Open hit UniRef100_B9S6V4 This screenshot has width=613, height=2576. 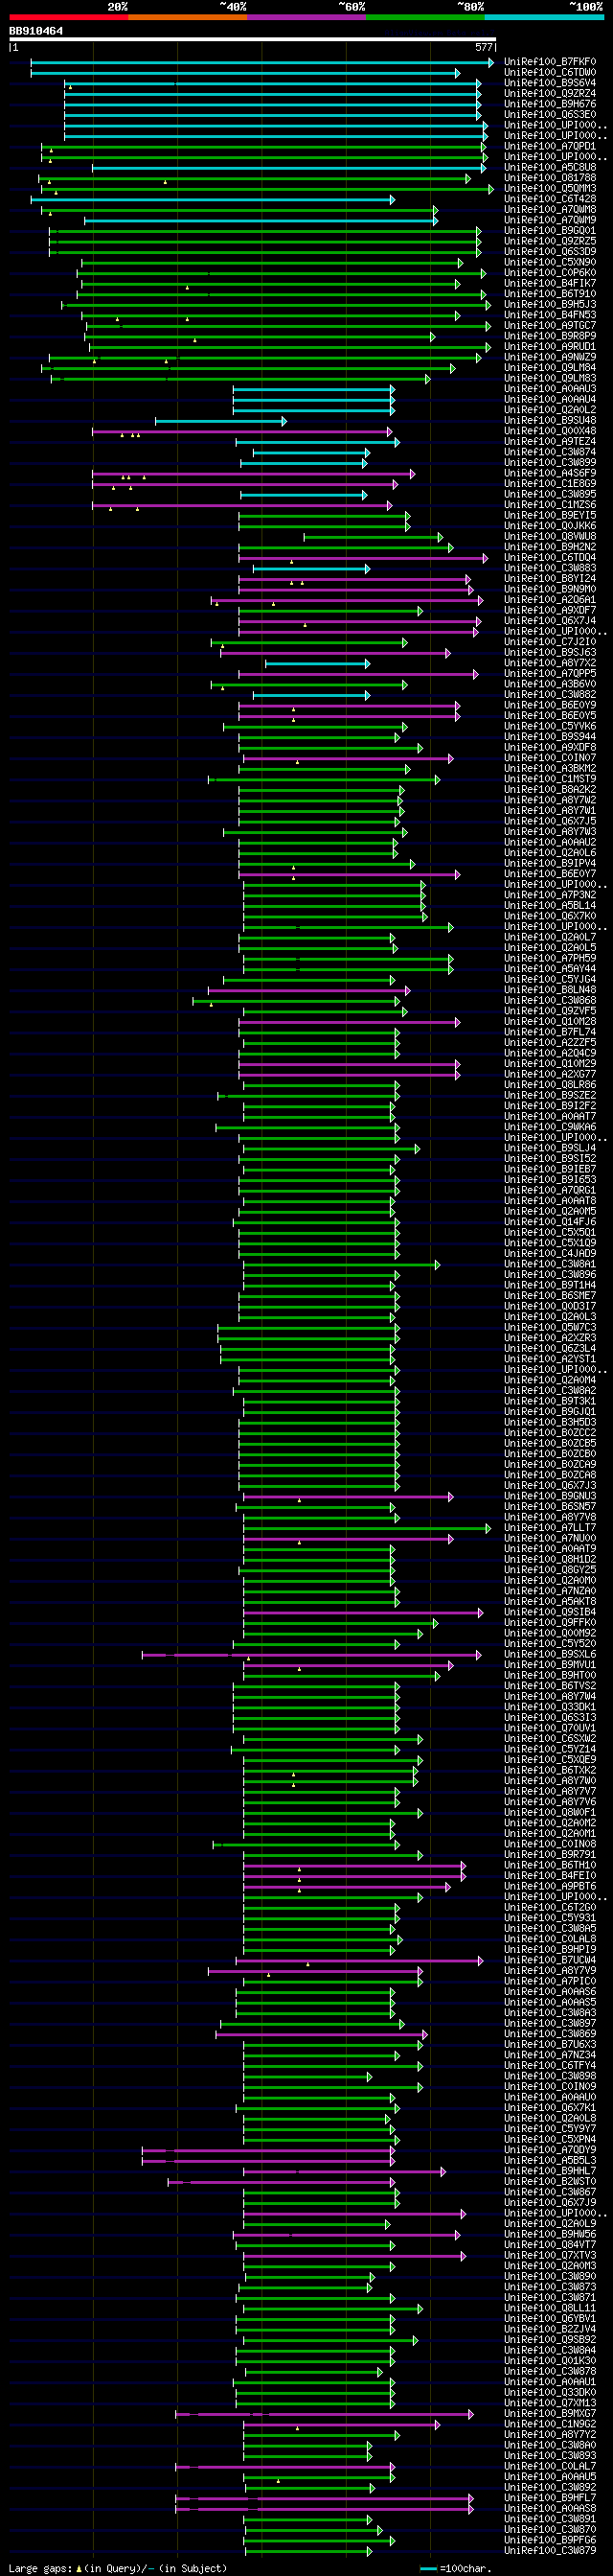point(550,83)
